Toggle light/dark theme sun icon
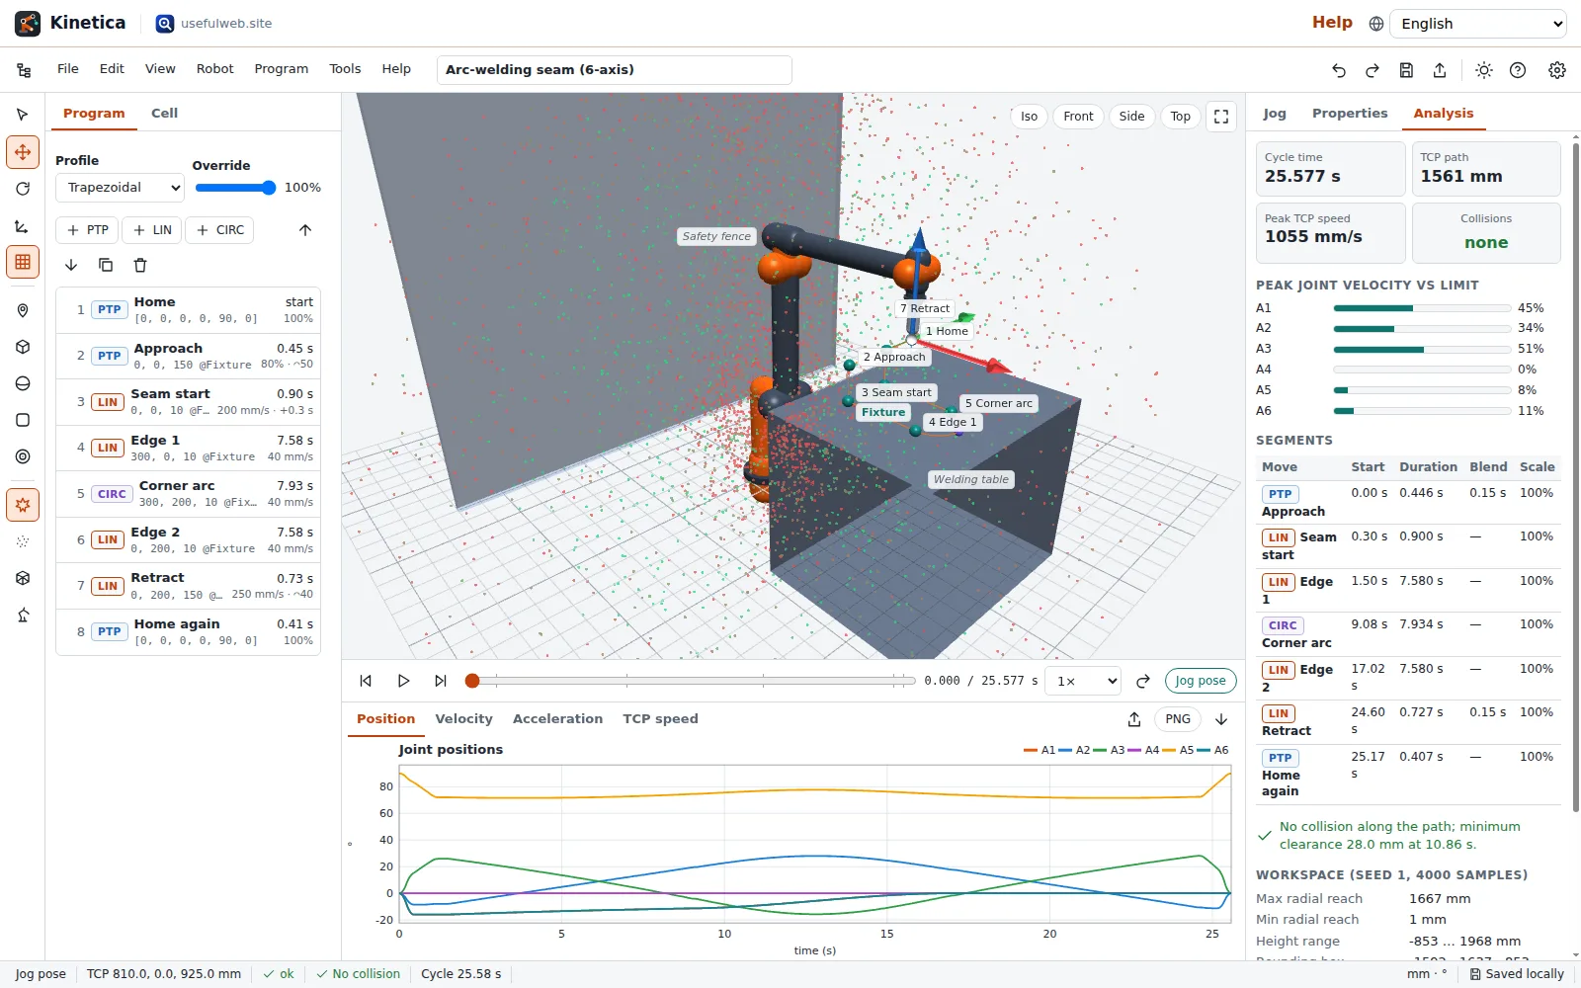 1484,70
